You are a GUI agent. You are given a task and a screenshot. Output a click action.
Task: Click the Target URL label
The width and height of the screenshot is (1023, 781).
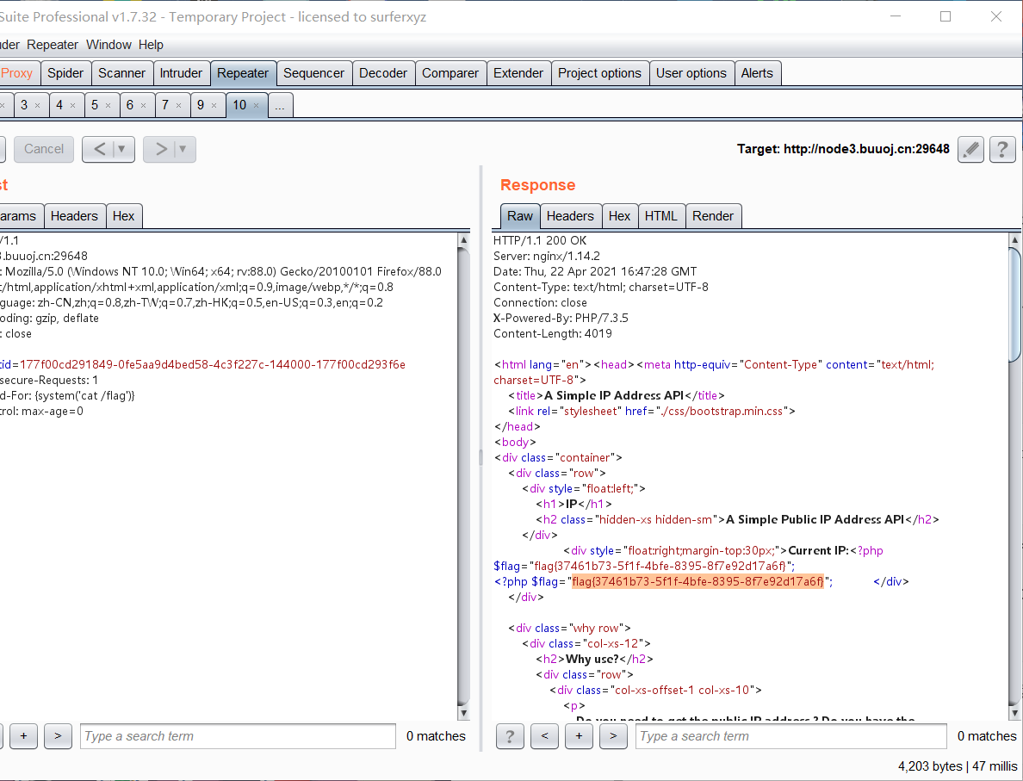843,150
